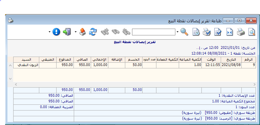The width and height of the screenshot is (260, 125).
Task: Open dropdown arrow beside the export icon
Action: (x=76, y=32)
